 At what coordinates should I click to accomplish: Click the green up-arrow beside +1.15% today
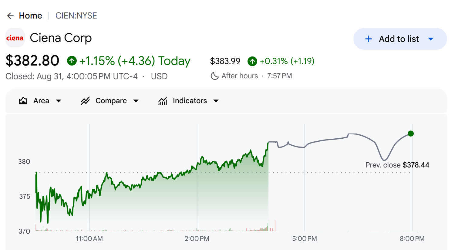tap(72, 61)
